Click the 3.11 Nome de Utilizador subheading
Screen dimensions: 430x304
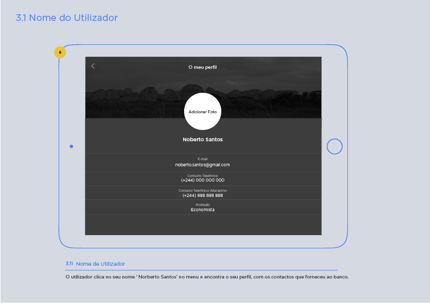tap(95, 264)
